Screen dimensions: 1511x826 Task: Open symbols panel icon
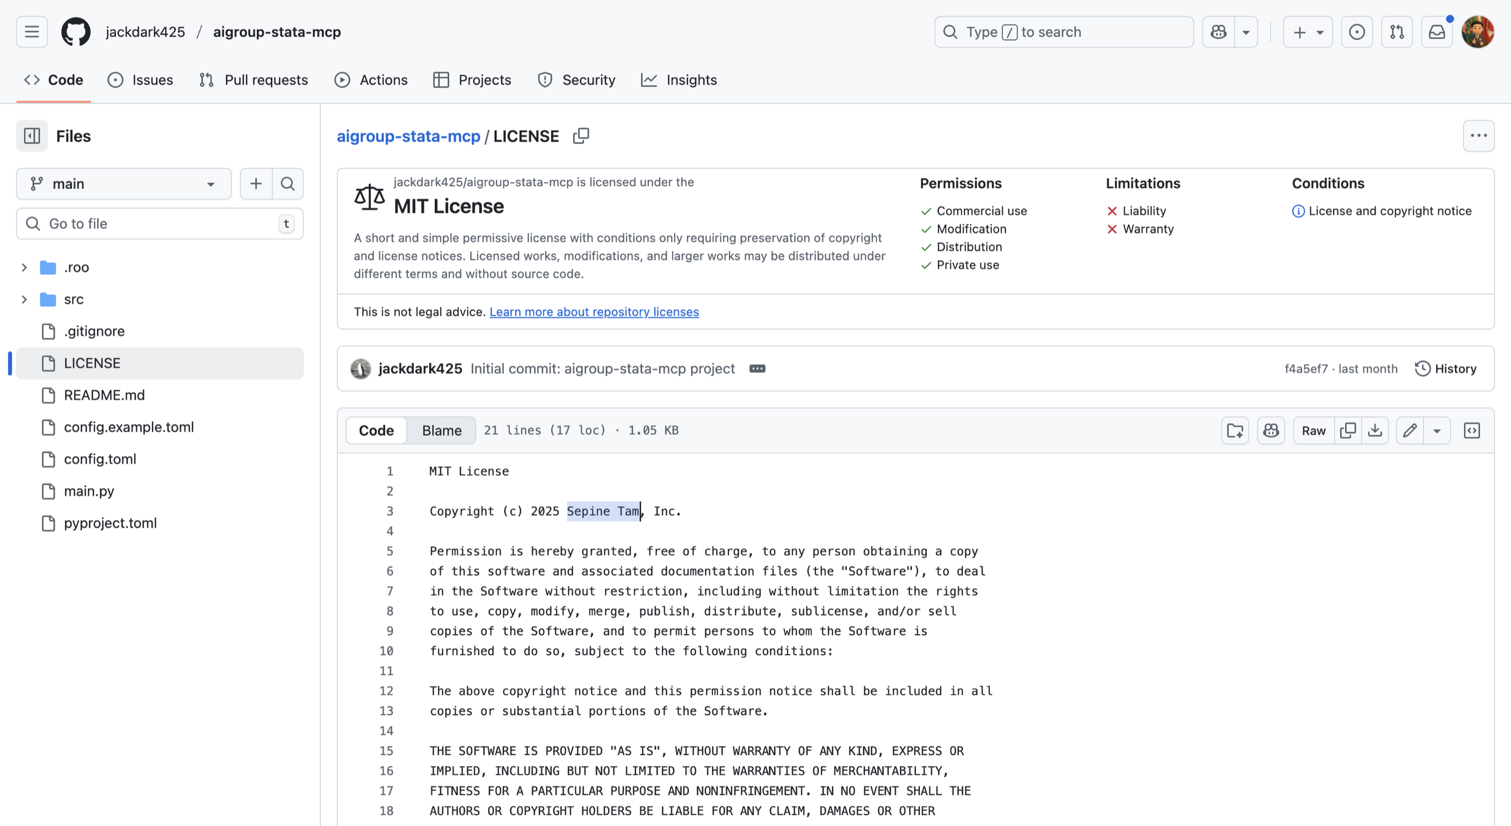pos(1472,430)
